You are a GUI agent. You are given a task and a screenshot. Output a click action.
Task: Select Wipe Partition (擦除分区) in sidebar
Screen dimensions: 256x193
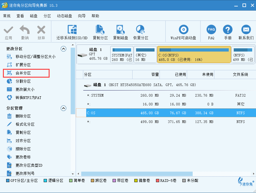pyautogui.click(x=19, y=149)
